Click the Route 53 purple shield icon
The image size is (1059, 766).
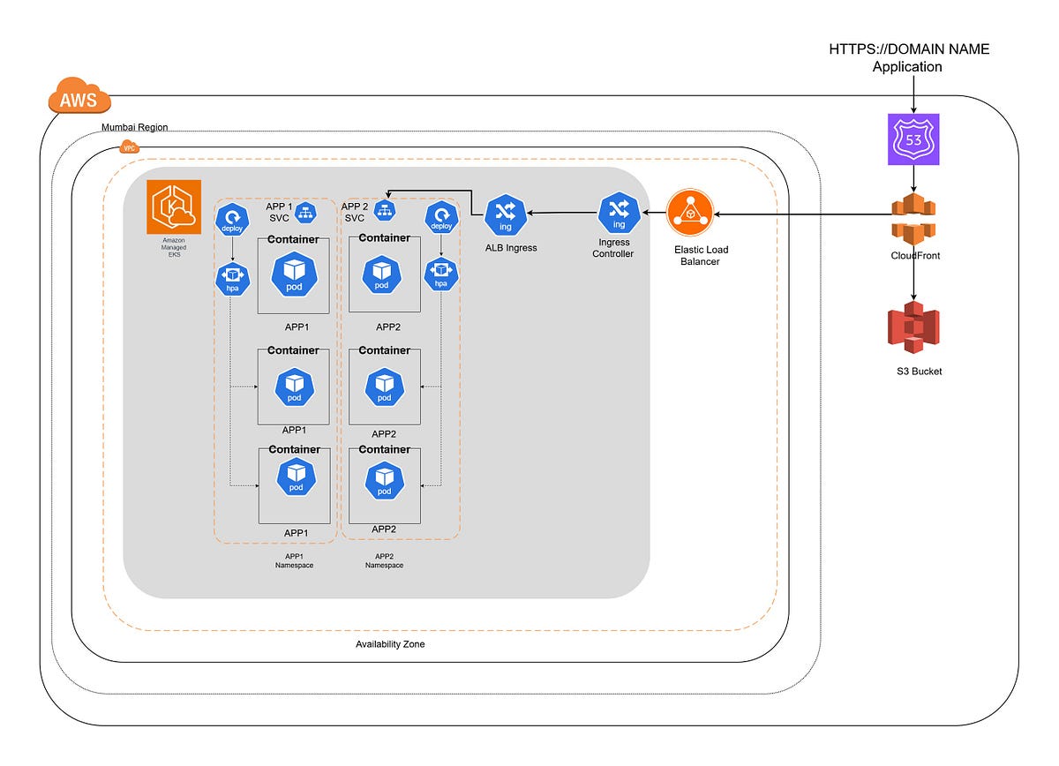tap(913, 139)
